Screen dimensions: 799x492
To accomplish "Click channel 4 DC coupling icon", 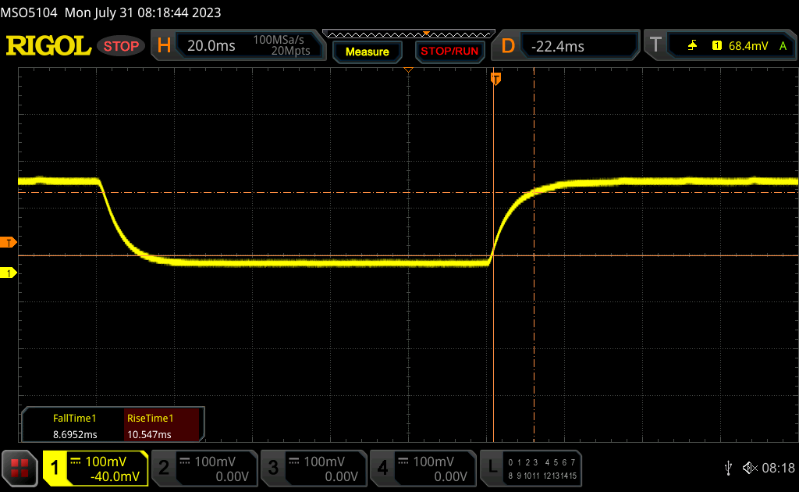I will point(403,462).
